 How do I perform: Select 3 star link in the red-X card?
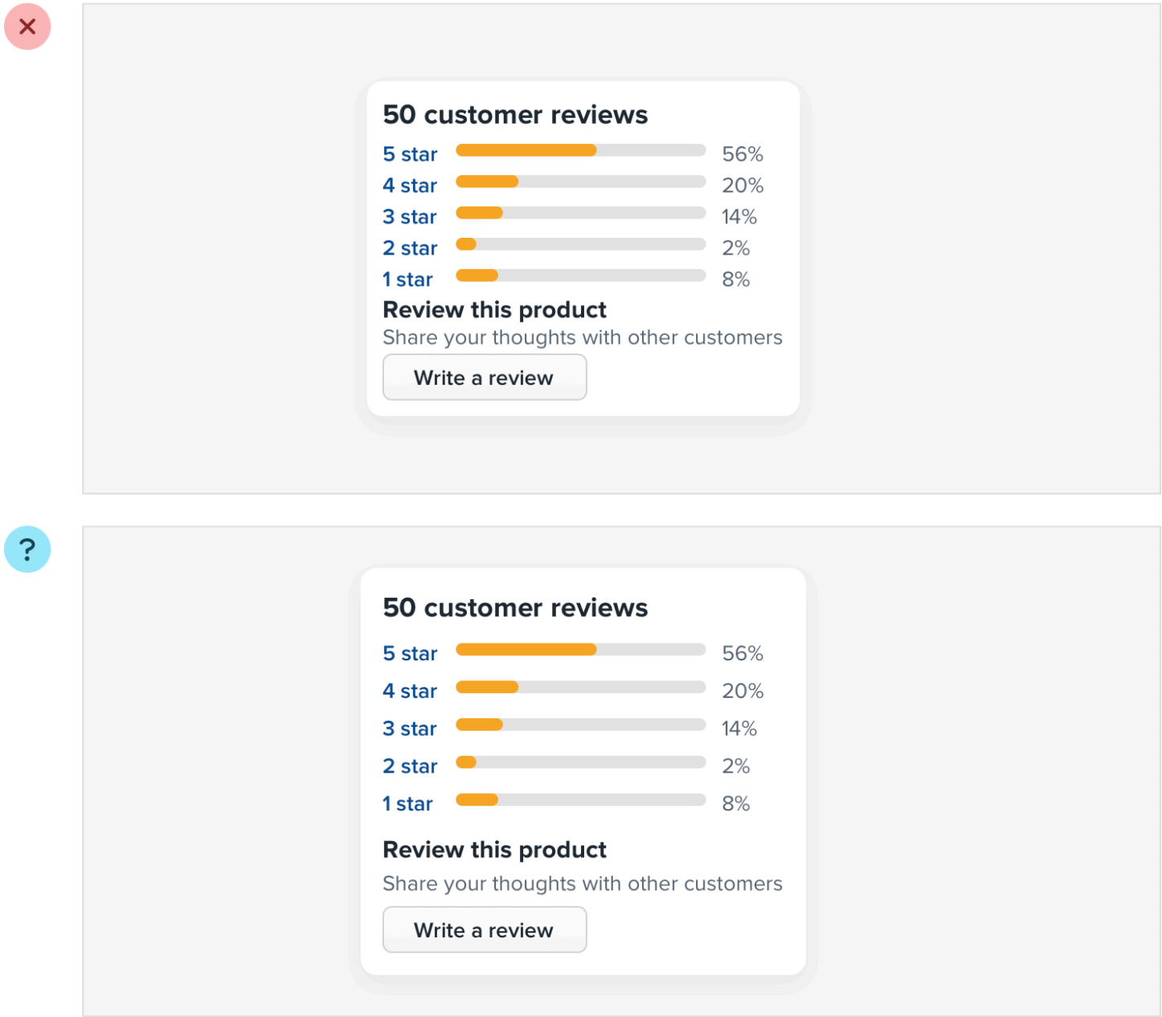(410, 217)
